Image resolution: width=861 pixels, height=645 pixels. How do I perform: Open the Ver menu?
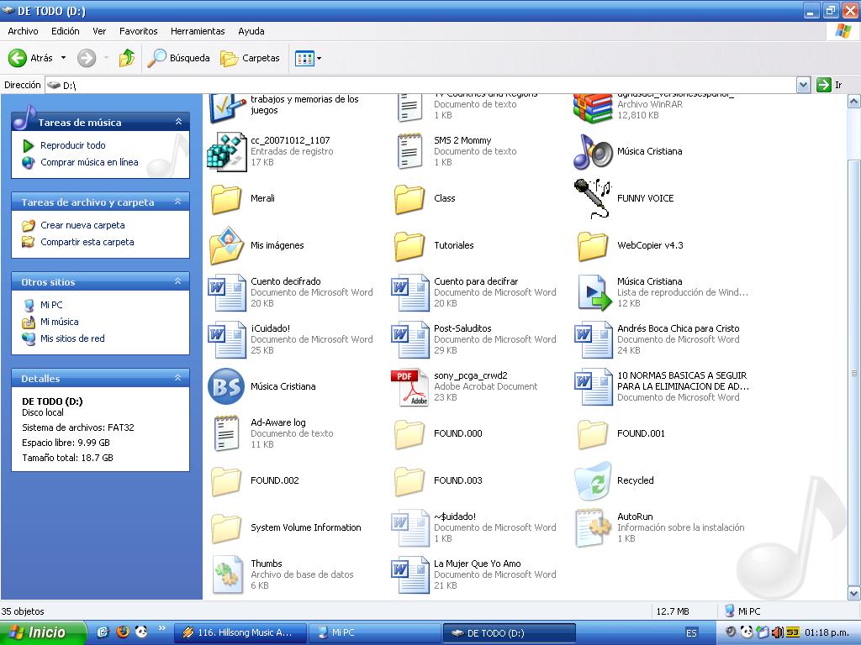pos(99,31)
